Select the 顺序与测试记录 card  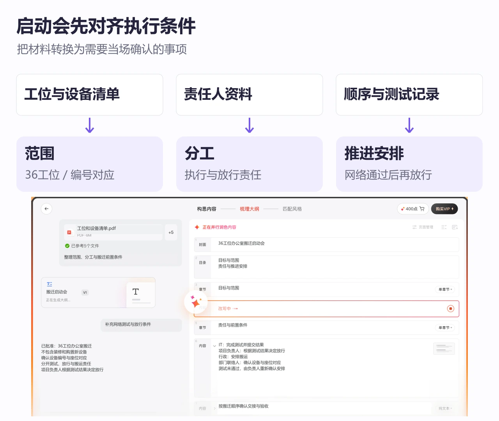(409, 95)
